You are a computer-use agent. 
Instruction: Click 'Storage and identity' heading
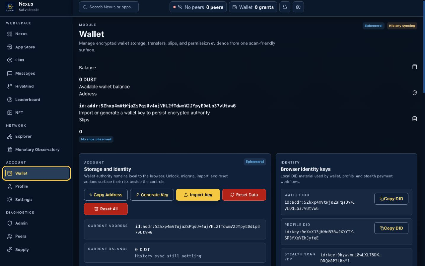click(x=107, y=169)
